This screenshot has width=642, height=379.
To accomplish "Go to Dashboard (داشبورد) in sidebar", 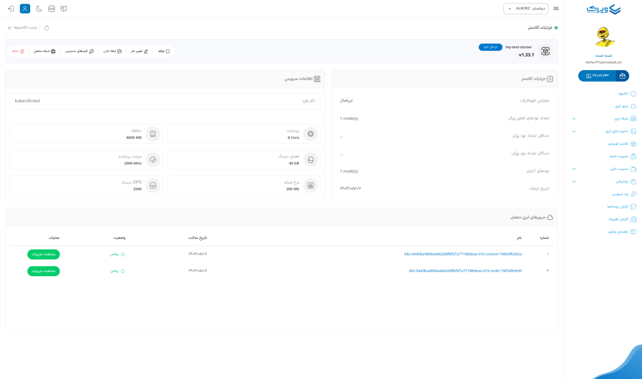I will (x=627, y=93).
